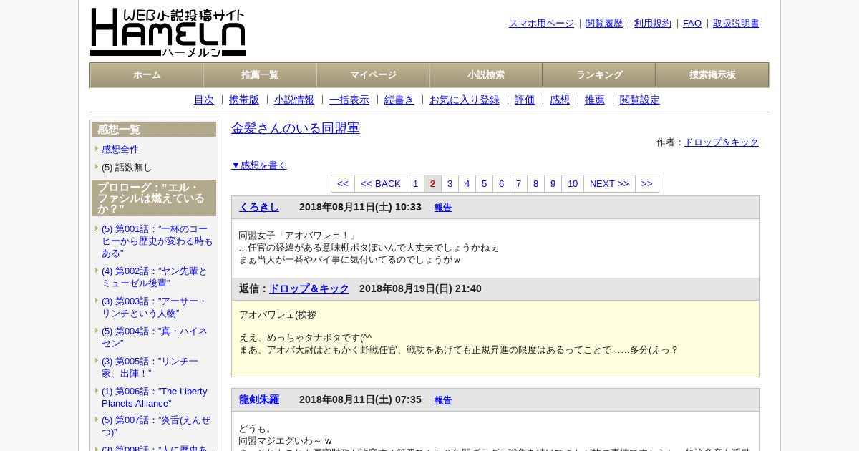Screen dimensions: 859x451
Task: Open ドロップ＆キック link in 返信 header
Action: pyautogui.click(x=309, y=288)
